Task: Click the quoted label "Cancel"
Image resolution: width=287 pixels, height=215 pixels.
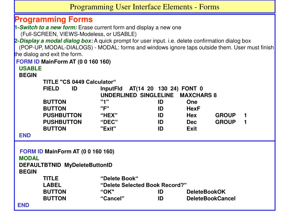Action: (x=112, y=198)
